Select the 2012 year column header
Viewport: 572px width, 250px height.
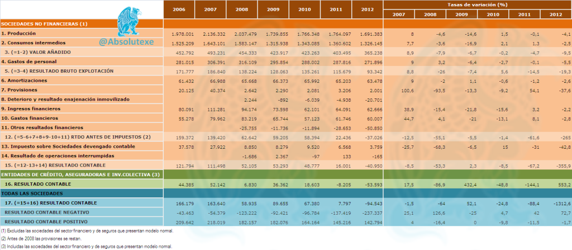(x=368, y=10)
